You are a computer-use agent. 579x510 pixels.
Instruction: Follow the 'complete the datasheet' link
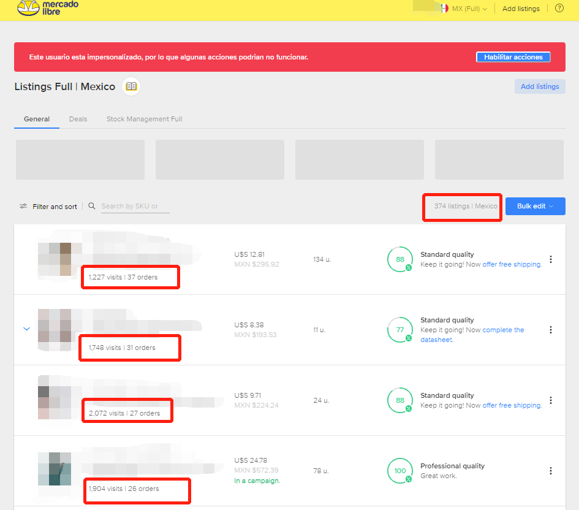[x=503, y=330]
